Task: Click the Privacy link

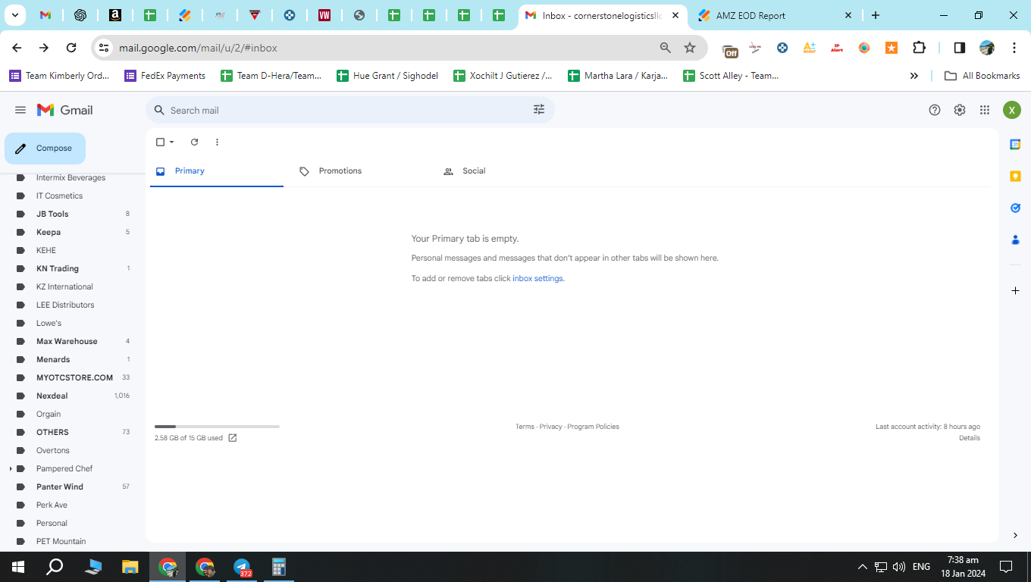Action: [x=550, y=427]
